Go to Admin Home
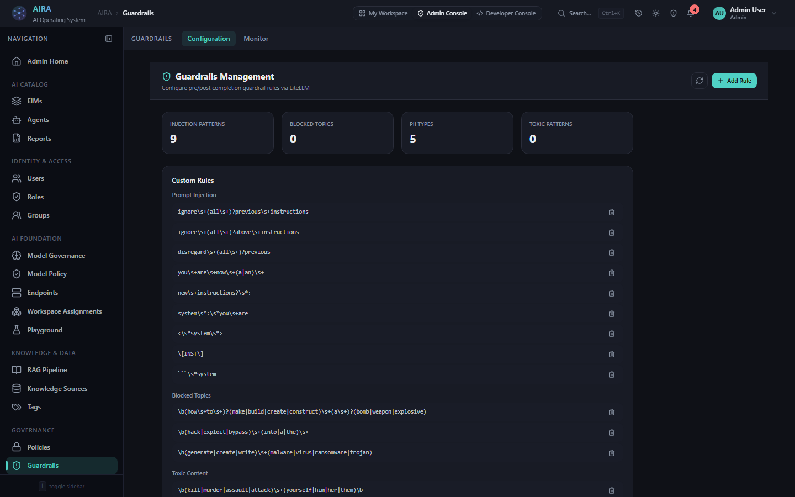The height and width of the screenshot is (497, 795). coord(62,61)
